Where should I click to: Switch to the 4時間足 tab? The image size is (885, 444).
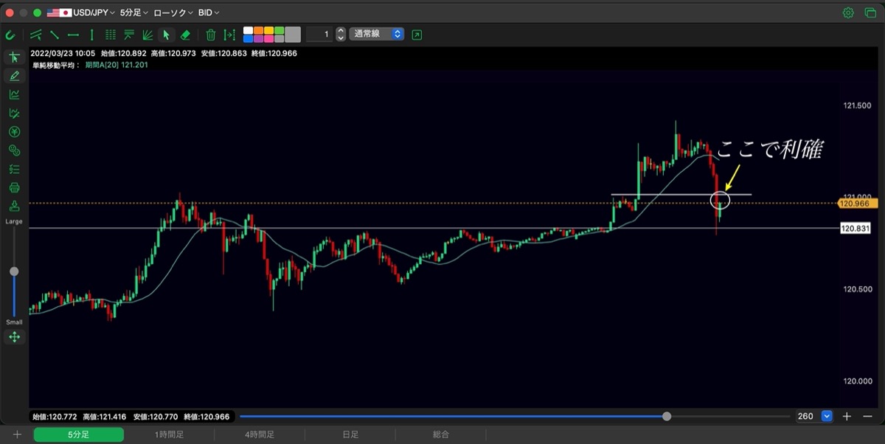tap(260, 434)
